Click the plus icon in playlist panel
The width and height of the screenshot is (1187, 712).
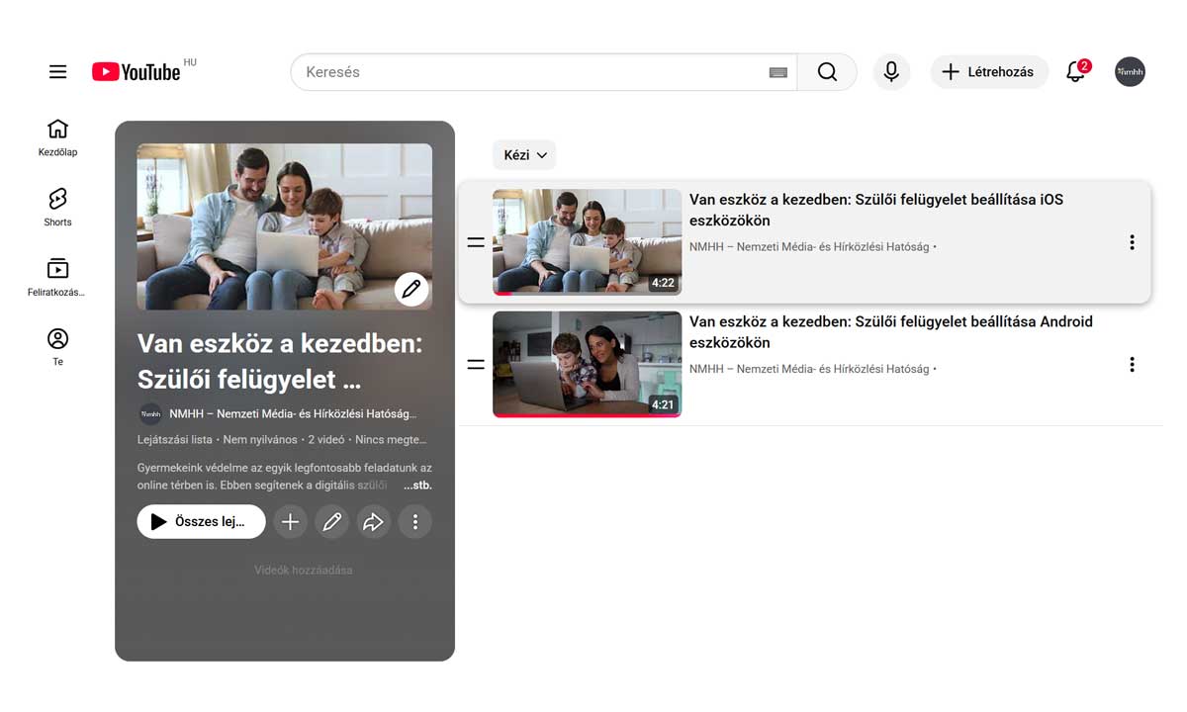(290, 522)
